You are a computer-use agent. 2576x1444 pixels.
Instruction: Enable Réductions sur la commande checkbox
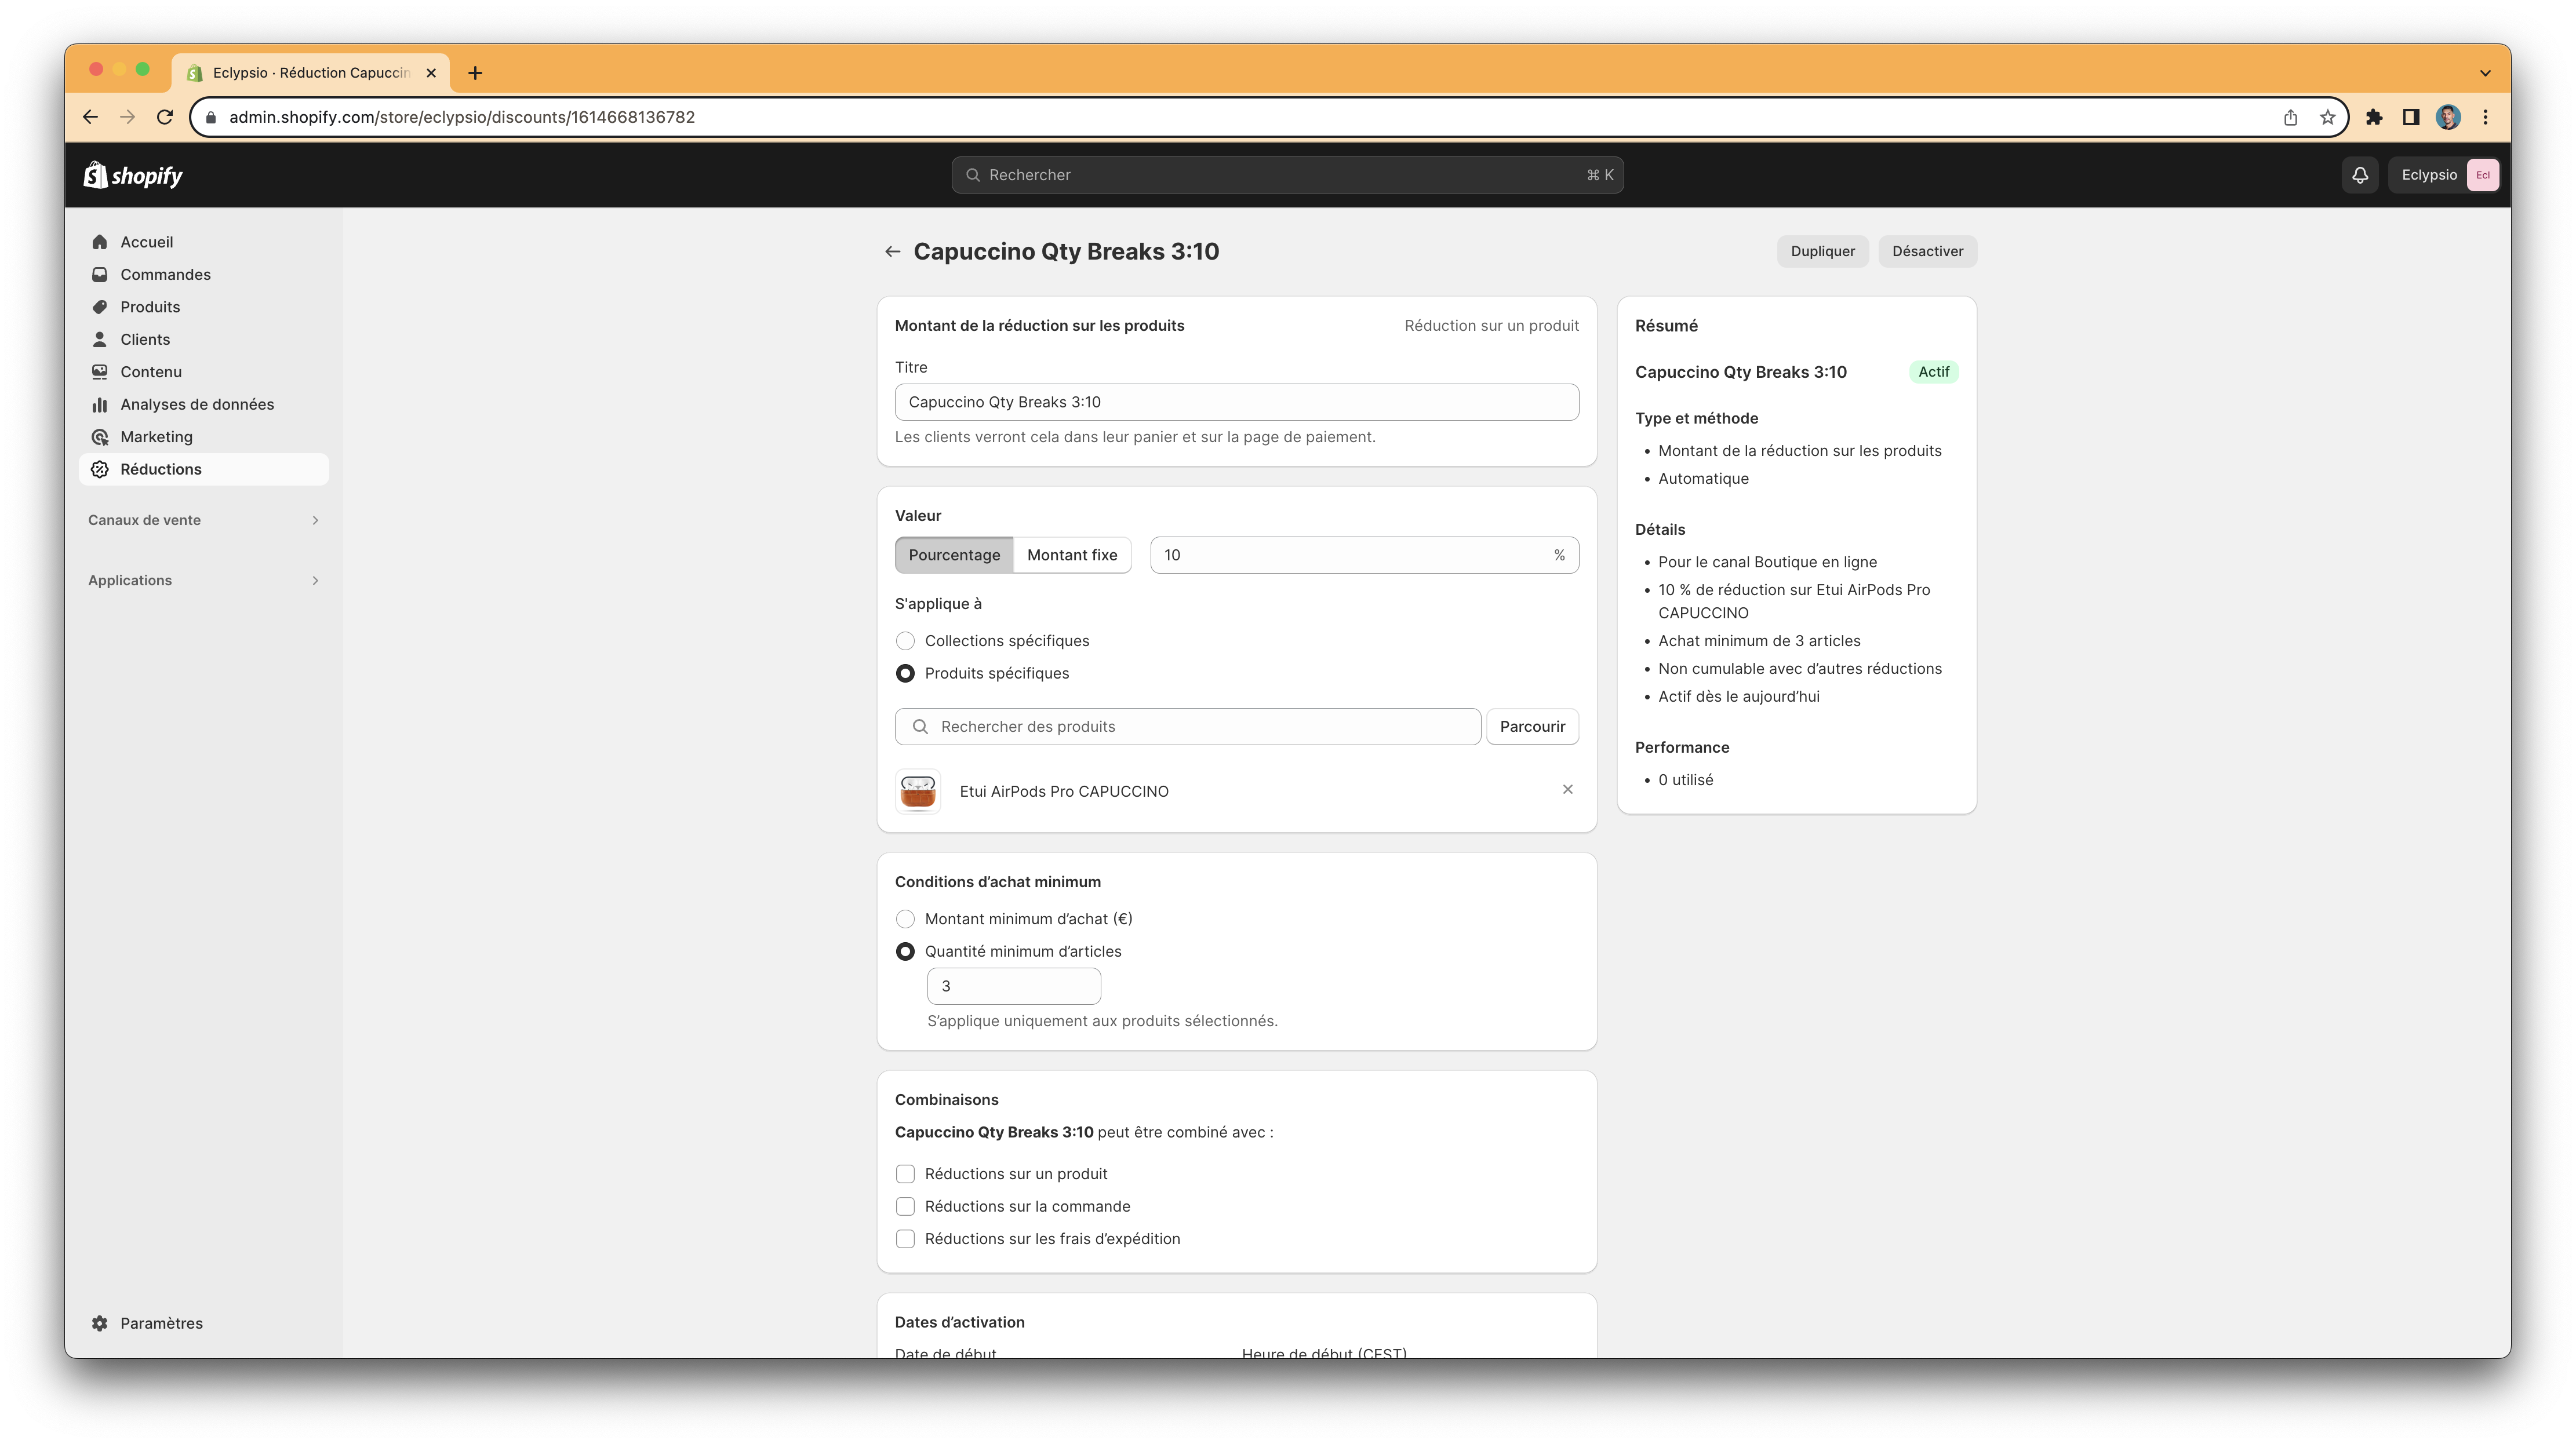pos(905,1206)
